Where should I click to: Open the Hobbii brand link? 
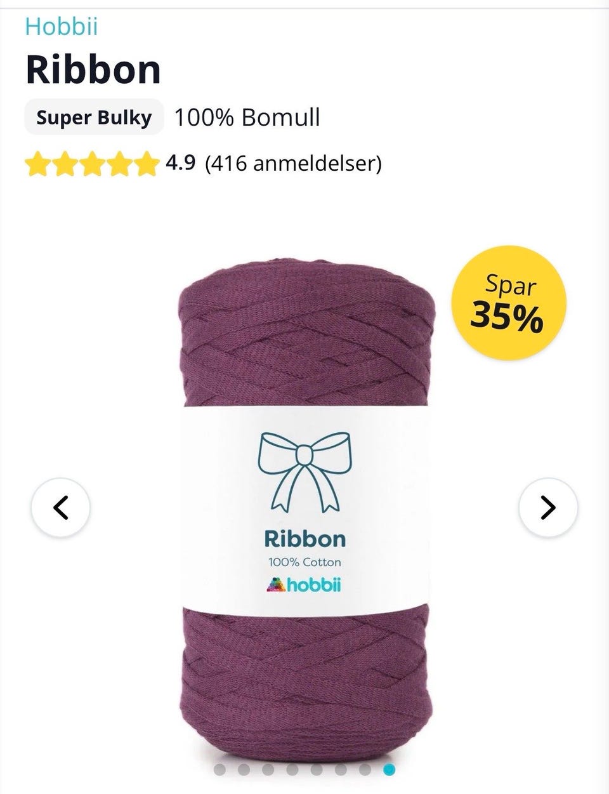point(61,27)
